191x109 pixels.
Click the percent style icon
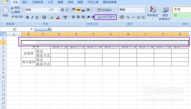pyautogui.click(x=128, y=17)
